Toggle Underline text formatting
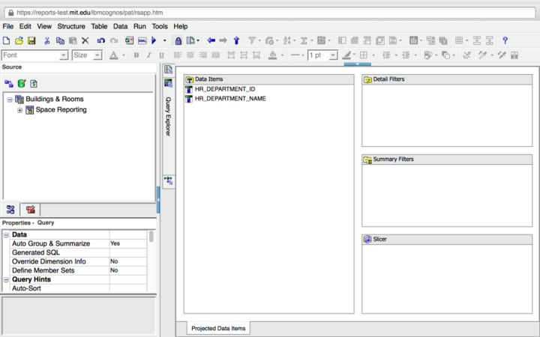Screen dimensions: 540x337 click(x=161, y=55)
